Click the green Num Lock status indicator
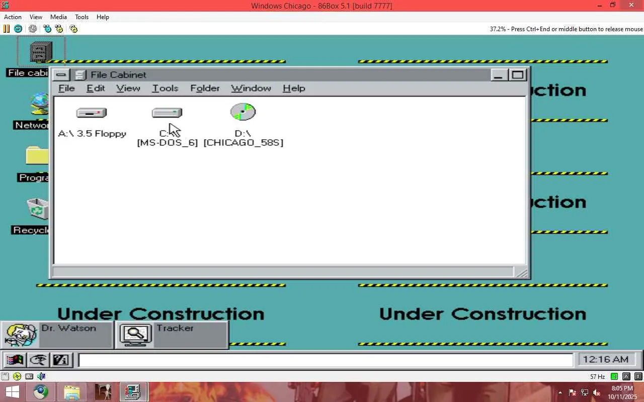 point(614,376)
